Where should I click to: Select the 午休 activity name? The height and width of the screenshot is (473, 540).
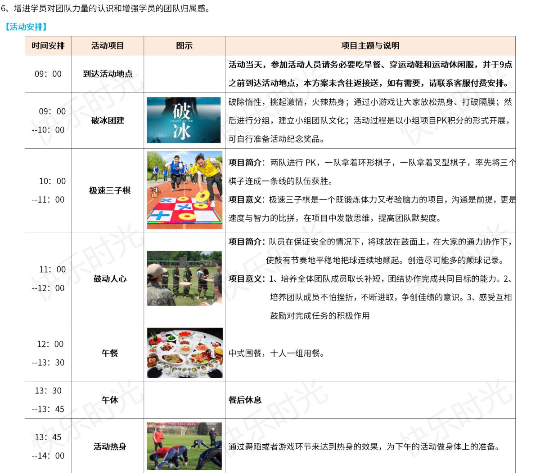coord(109,400)
